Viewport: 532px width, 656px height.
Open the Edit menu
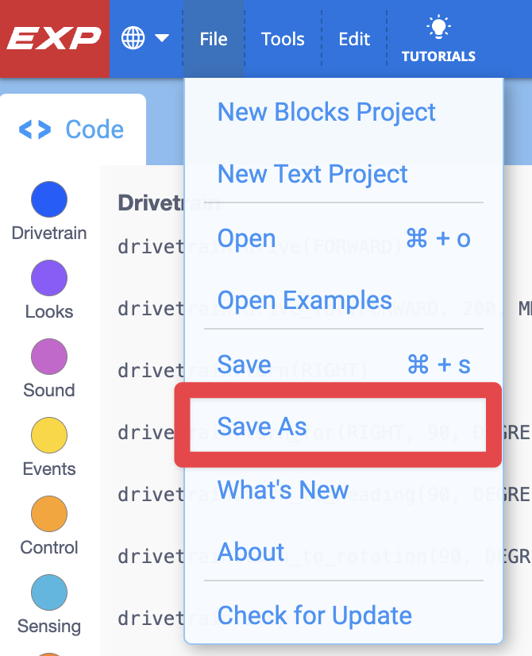(353, 38)
